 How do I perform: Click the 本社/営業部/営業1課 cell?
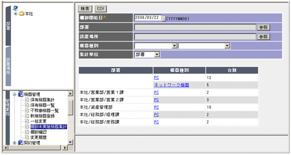coord(116,93)
